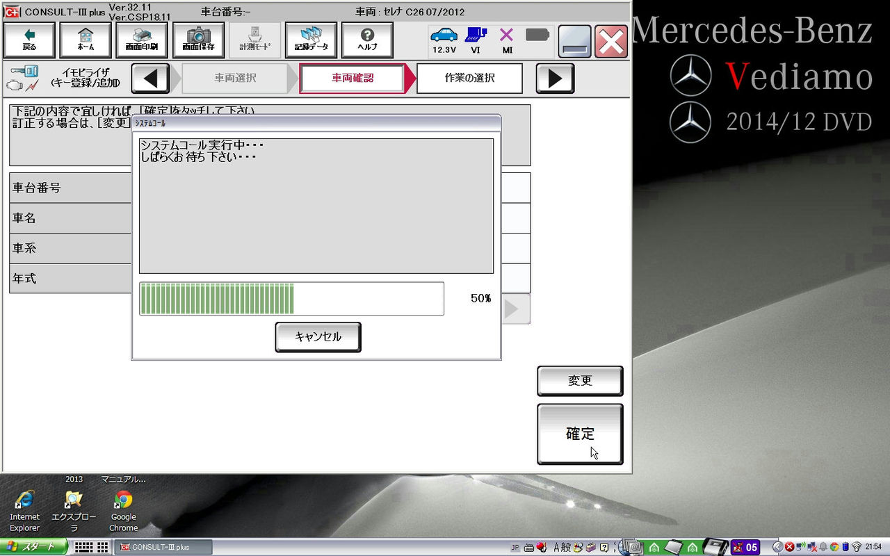The height and width of the screenshot is (556, 890).
Task: Cancel the system call with キャンセル
Action: point(318,337)
